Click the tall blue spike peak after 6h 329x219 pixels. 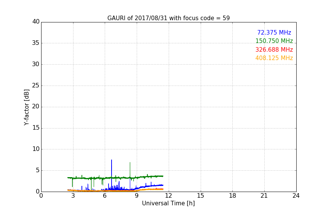click(112, 160)
